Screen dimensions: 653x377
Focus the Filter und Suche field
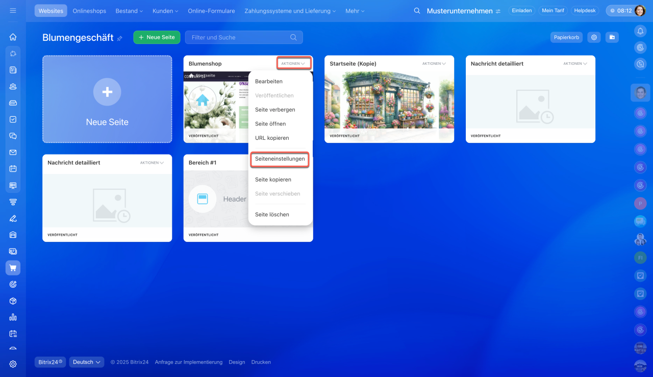(x=244, y=37)
